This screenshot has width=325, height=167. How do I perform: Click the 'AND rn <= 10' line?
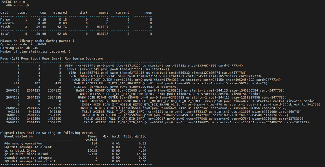coord(17,5)
